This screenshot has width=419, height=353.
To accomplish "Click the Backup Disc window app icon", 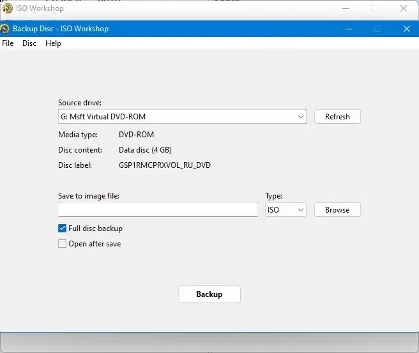I will (5, 29).
